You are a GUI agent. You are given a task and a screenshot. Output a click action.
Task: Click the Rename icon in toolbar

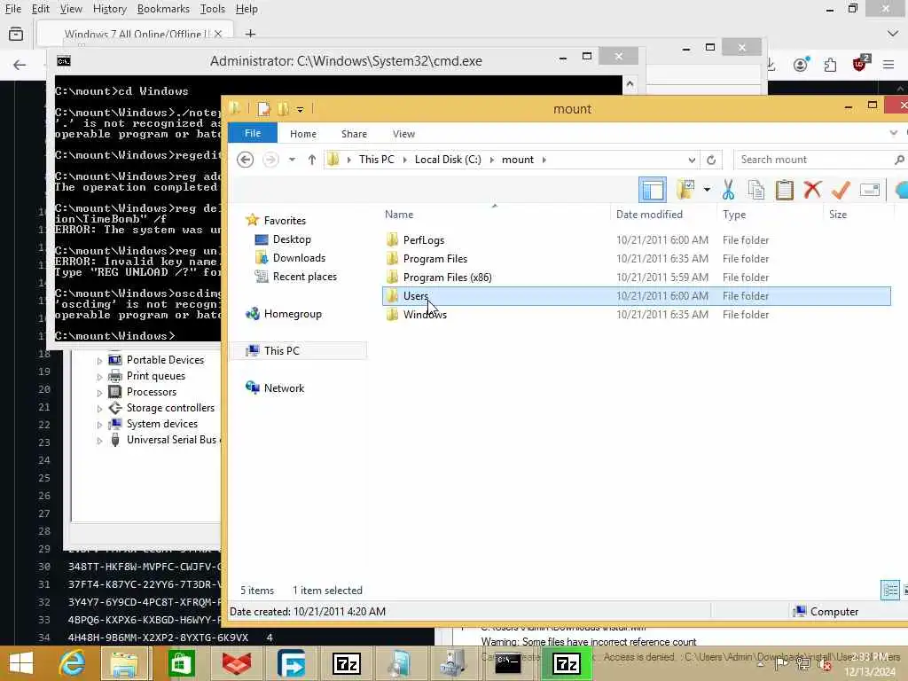coord(869,190)
